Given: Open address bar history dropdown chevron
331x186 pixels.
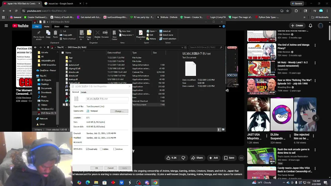Looking at the screenshot, I should click(182, 47).
